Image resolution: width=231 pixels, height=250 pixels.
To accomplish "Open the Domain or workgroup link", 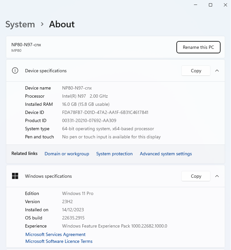I will 67,154.
